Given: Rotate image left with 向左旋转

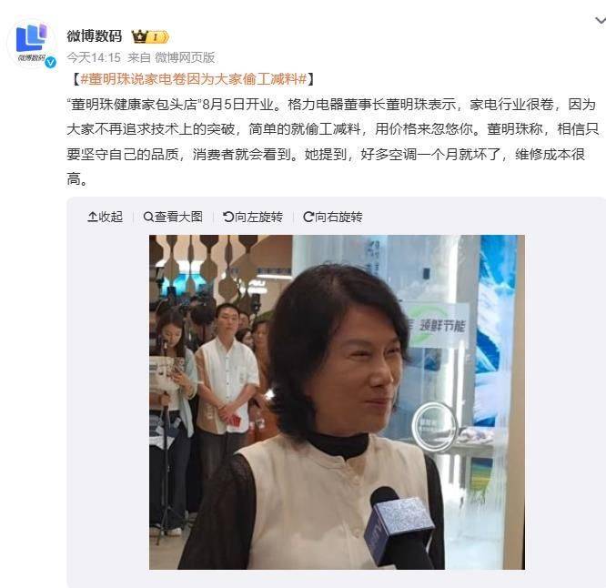Looking at the screenshot, I should (x=253, y=217).
